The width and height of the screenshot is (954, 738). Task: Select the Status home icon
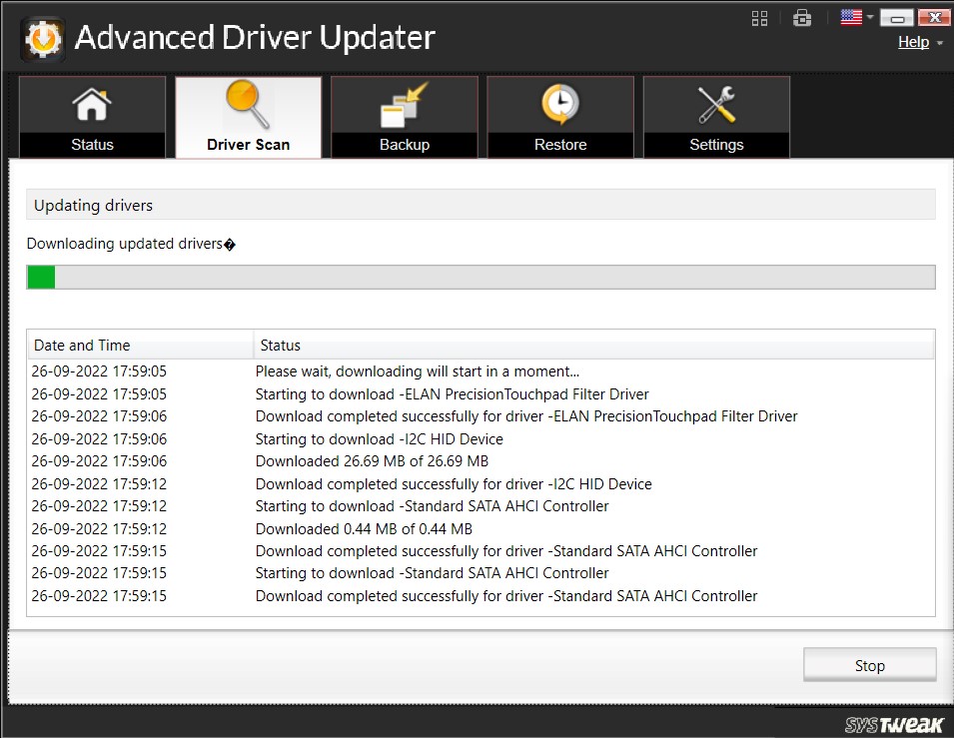pyautogui.click(x=91, y=103)
